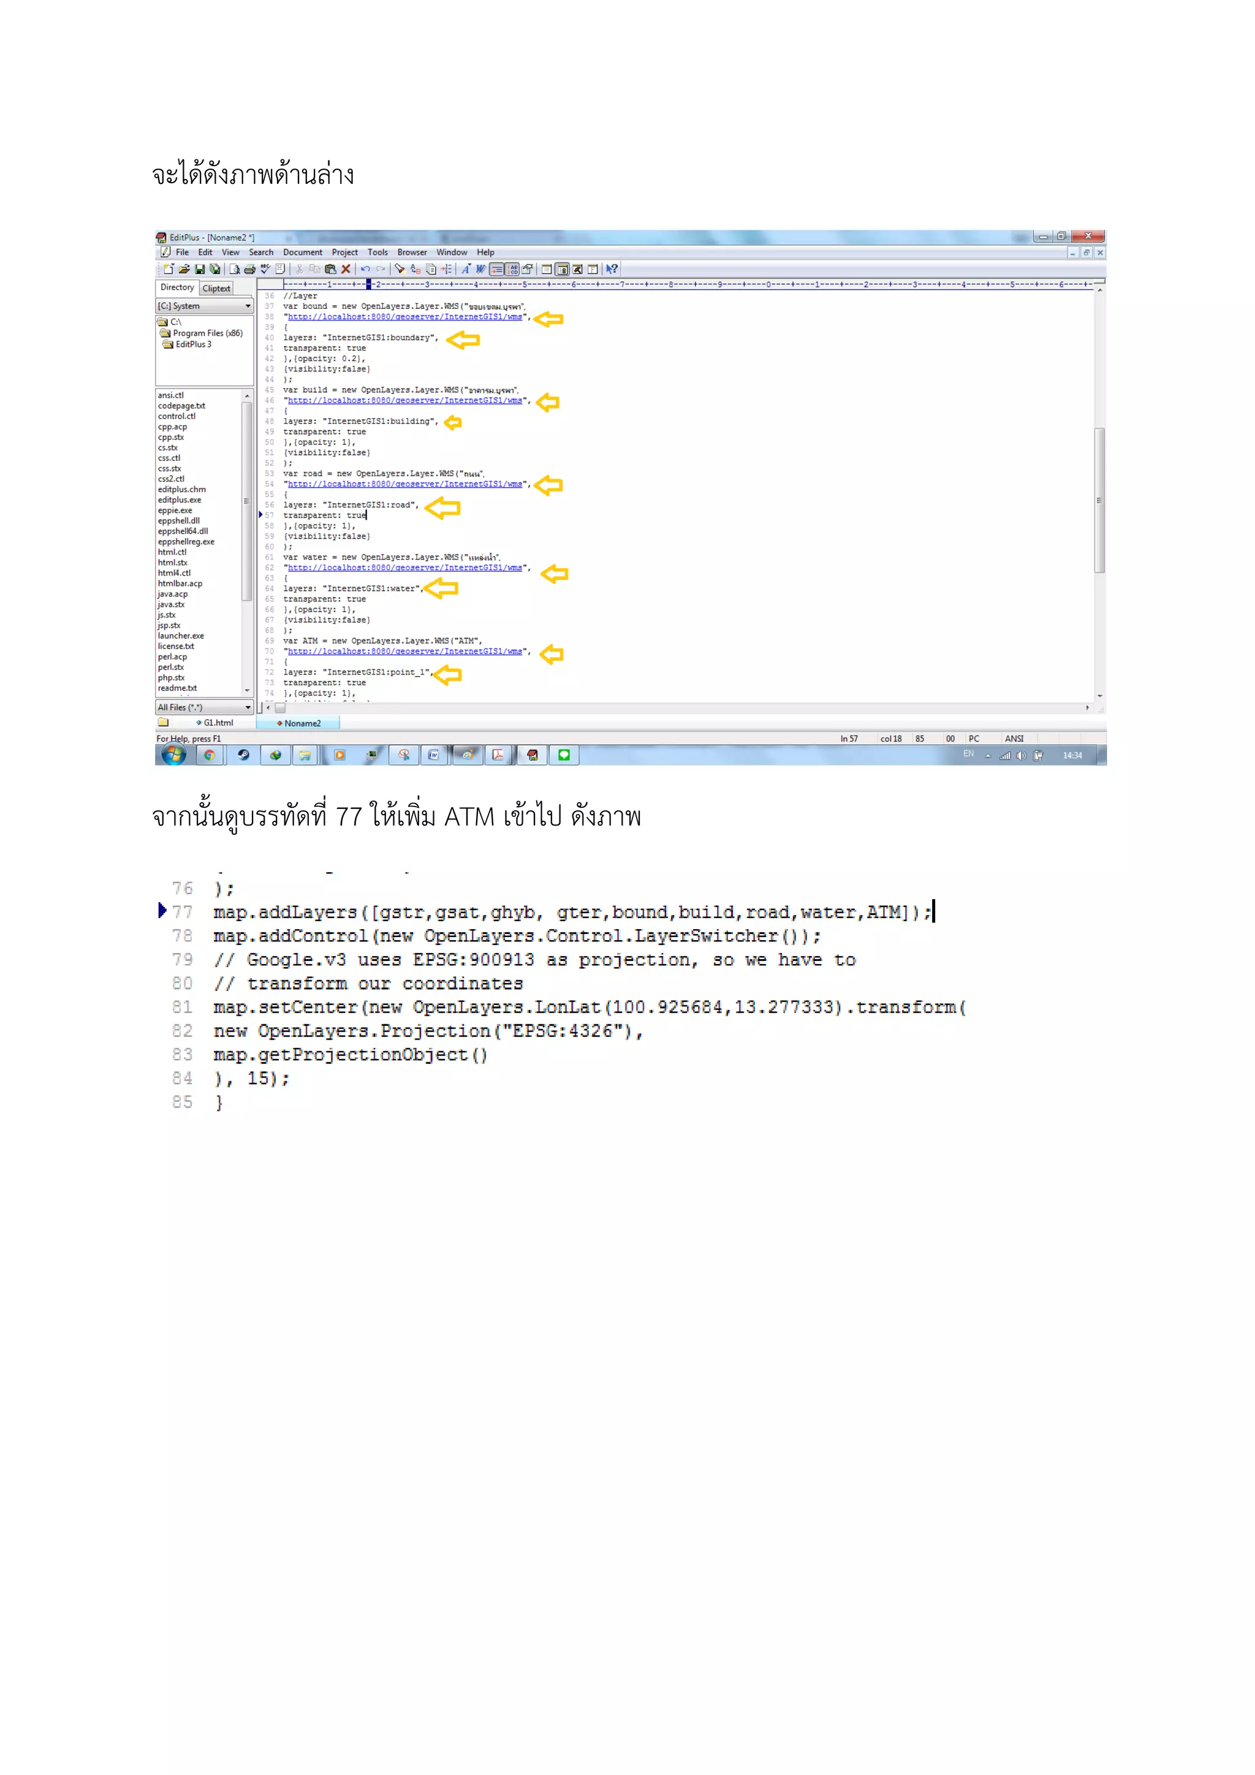The image size is (1255, 1775).
Task: Click the Open file toolbar icon
Action: [184, 269]
